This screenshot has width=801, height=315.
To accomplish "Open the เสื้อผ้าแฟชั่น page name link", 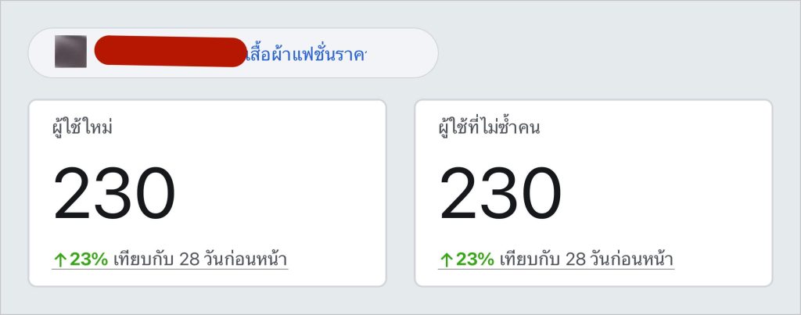I will click(x=306, y=54).
